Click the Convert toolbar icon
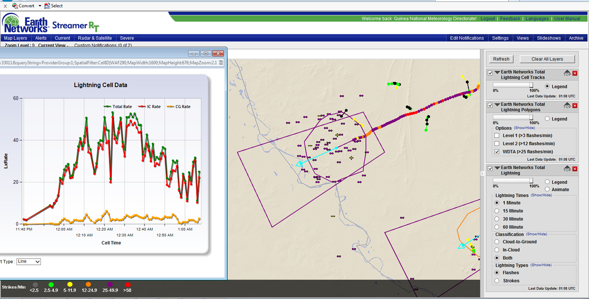589x299 pixels. click(x=15, y=6)
